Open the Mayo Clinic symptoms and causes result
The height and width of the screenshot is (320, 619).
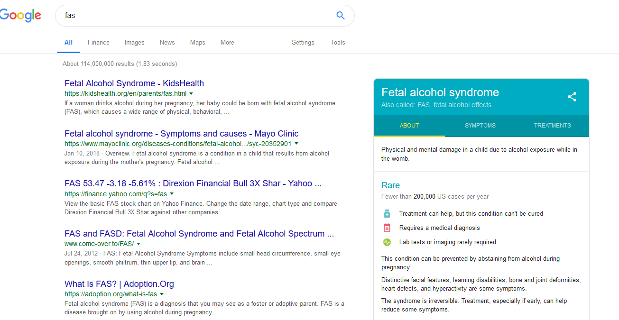tap(182, 134)
